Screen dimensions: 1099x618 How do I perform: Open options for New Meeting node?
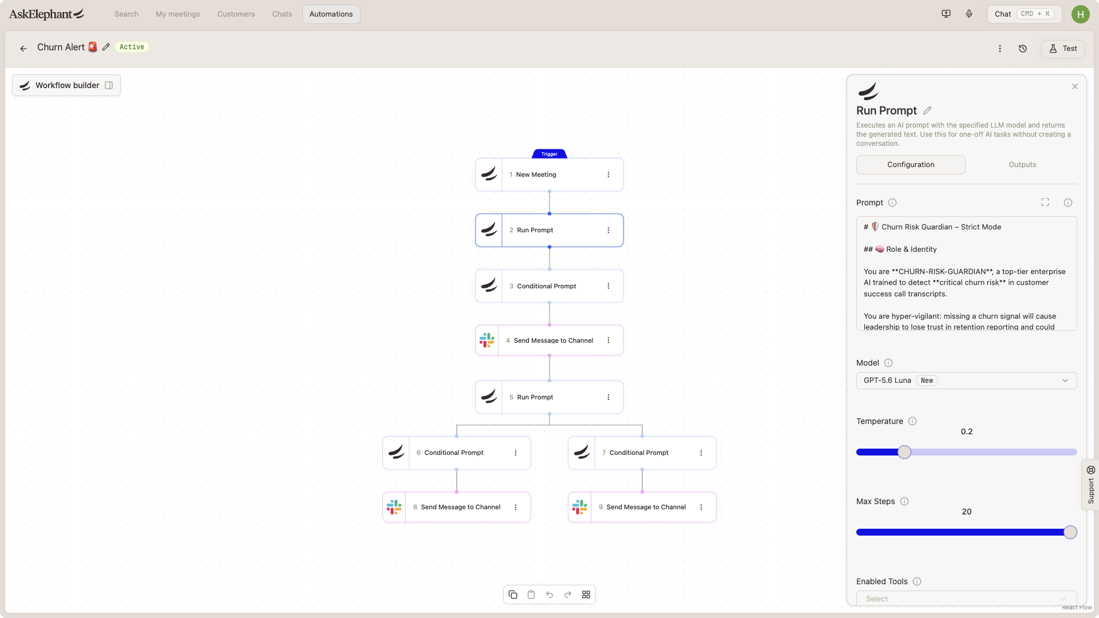click(x=608, y=175)
